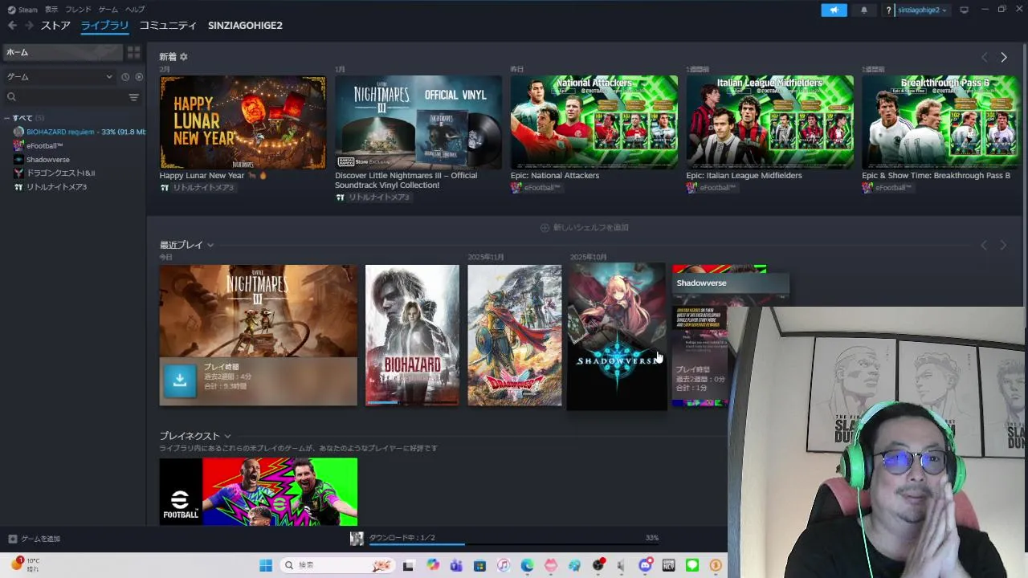Click the library search field
Viewport: 1028px width, 578px height.
(66, 97)
